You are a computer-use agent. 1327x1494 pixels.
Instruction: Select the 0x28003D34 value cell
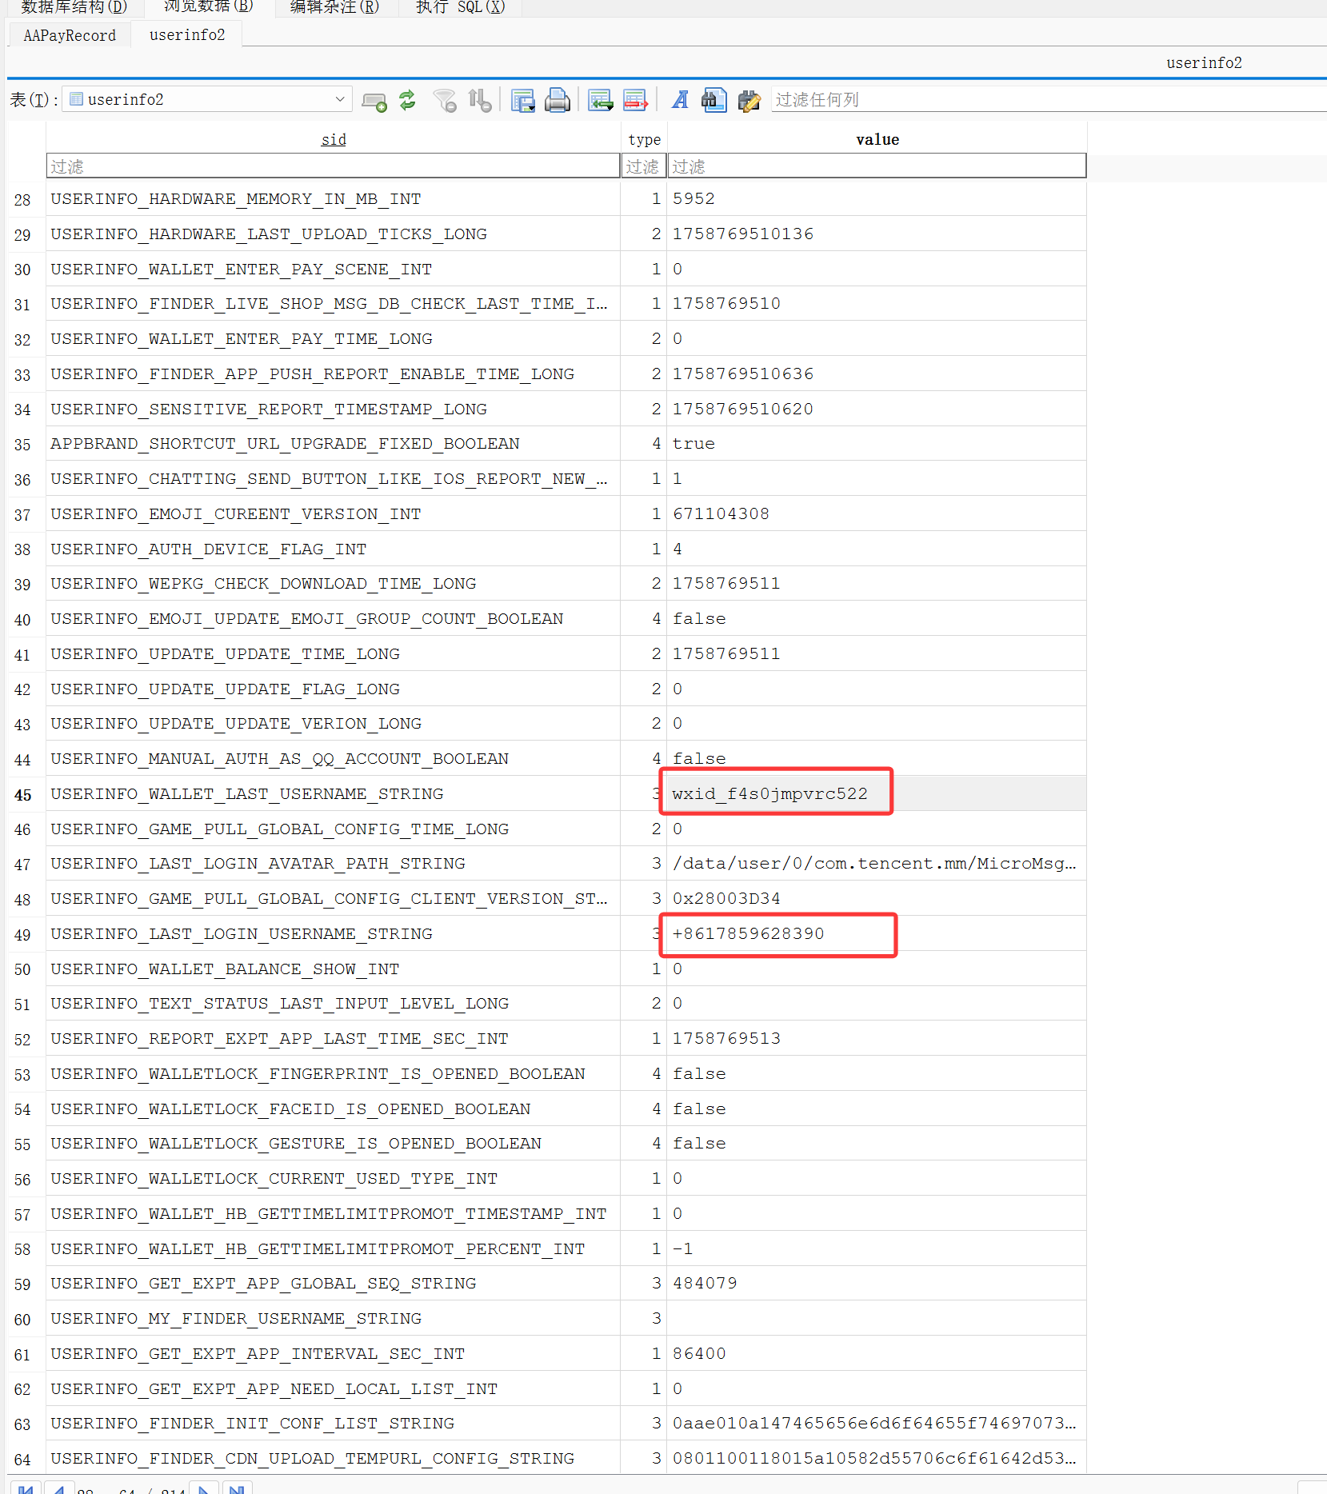(x=877, y=898)
